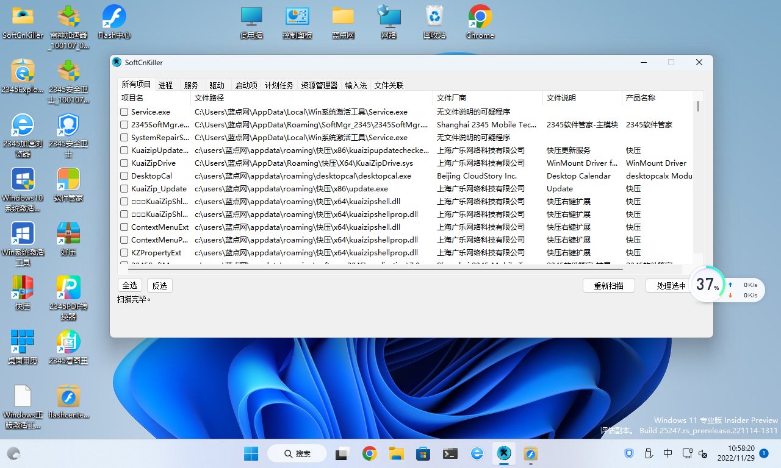Screen dimensions: 781x468
Task: Open Microsoft Store from taskbar
Action: tap(423, 453)
